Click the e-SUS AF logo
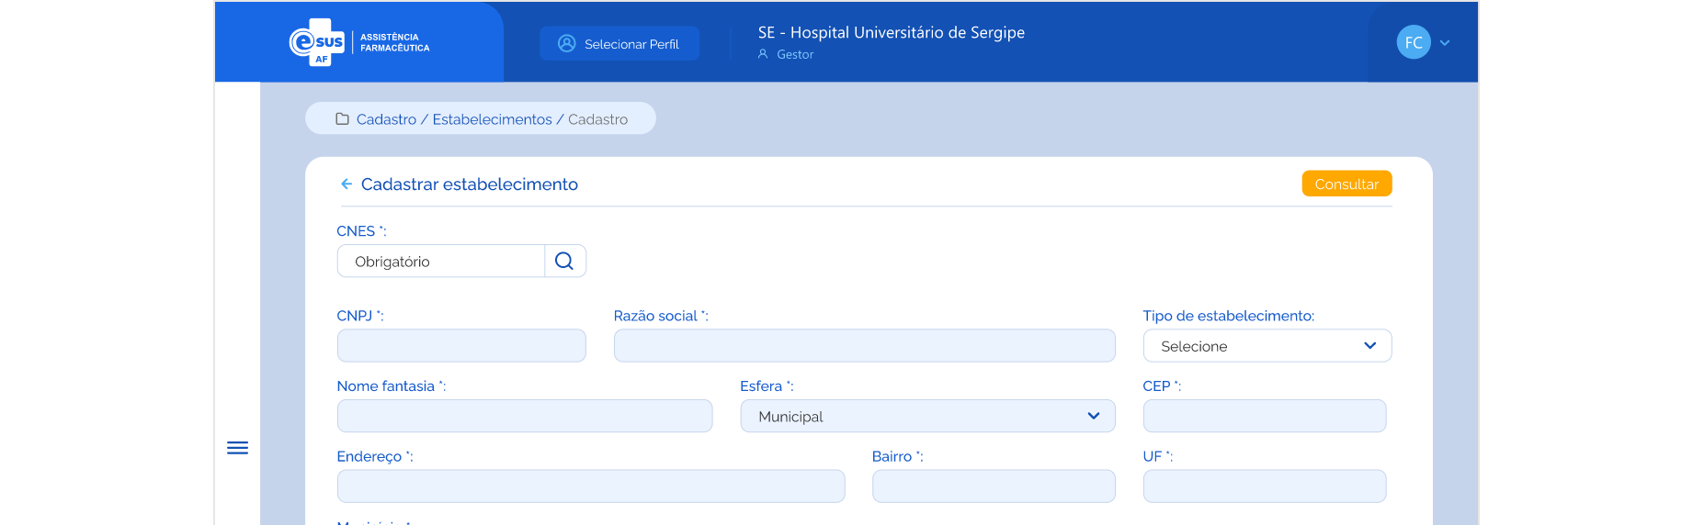The image size is (1693, 525). tap(317, 42)
